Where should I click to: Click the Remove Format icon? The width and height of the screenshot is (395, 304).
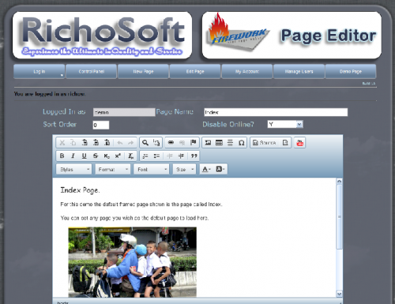[x=131, y=156]
